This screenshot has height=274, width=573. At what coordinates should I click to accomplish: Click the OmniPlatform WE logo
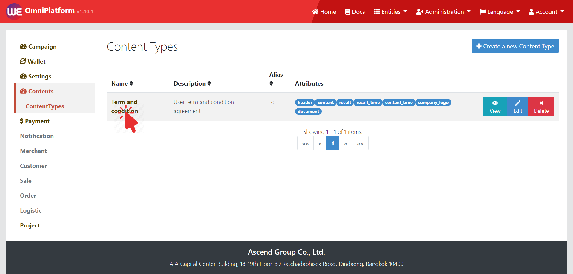click(14, 12)
